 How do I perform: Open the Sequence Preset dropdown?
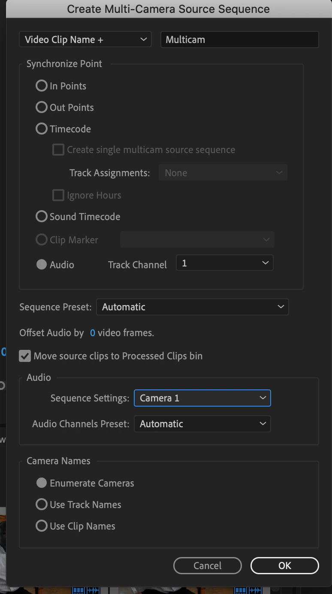tap(193, 307)
